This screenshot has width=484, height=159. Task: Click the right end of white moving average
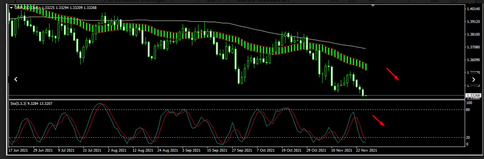(x=365, y=48)
